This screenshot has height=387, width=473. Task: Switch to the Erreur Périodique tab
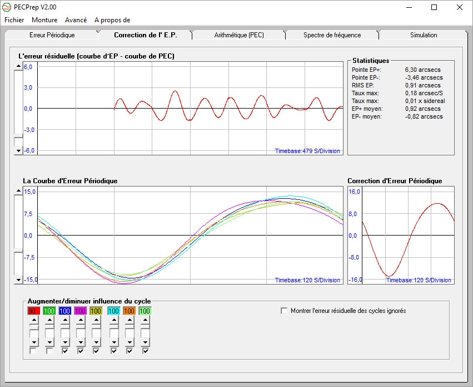point(52,35)
